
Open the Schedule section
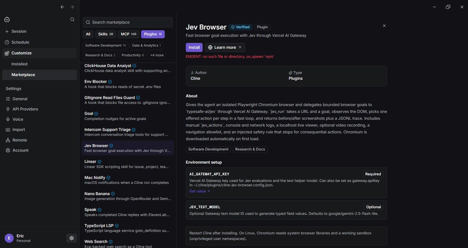[x=39, y=42]
